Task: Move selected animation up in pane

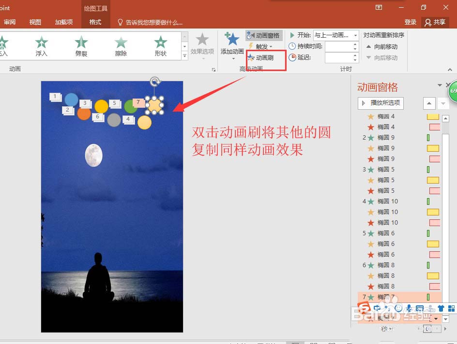Action: 429,103
